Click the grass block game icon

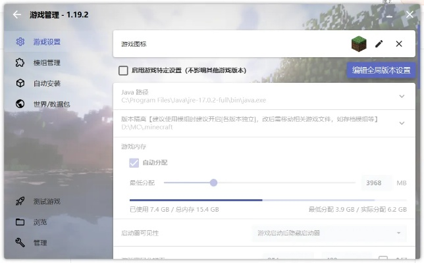(359, 43)
